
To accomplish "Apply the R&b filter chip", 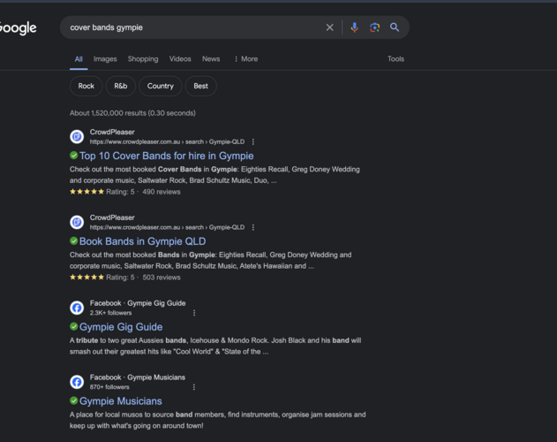I will click(121, 86).
